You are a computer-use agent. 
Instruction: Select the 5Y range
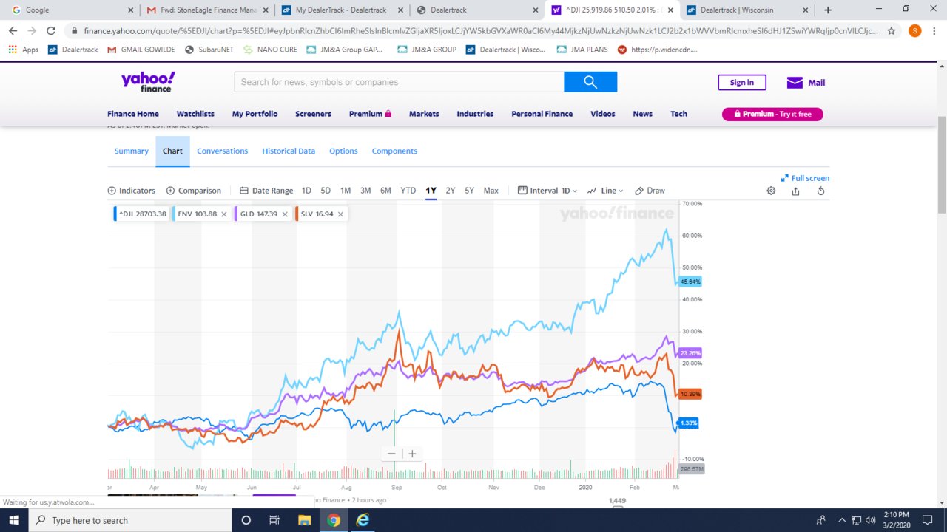coord(469,191)
